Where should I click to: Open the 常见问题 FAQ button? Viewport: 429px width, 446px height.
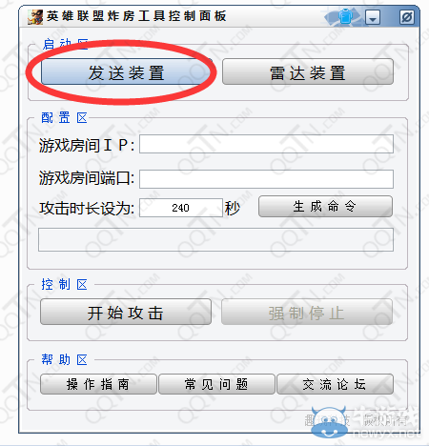[216, 384]
